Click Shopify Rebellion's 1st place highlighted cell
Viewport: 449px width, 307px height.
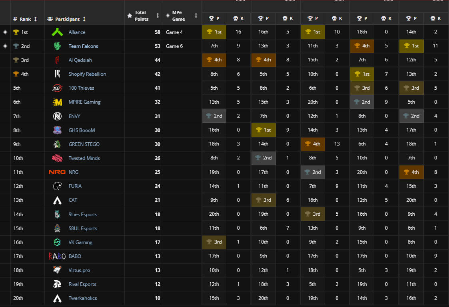pyautogui.click(x=362, y=74)
